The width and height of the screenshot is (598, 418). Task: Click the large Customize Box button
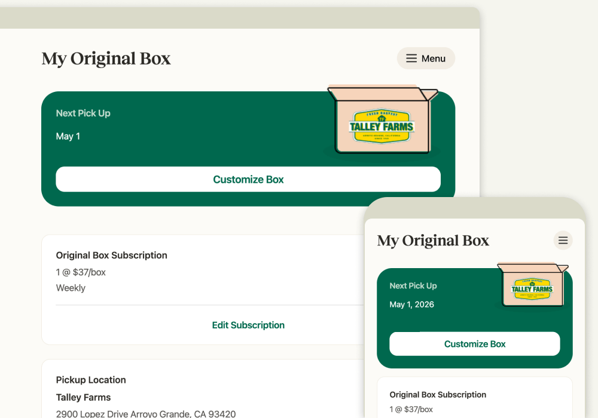[x=248, y=179]
